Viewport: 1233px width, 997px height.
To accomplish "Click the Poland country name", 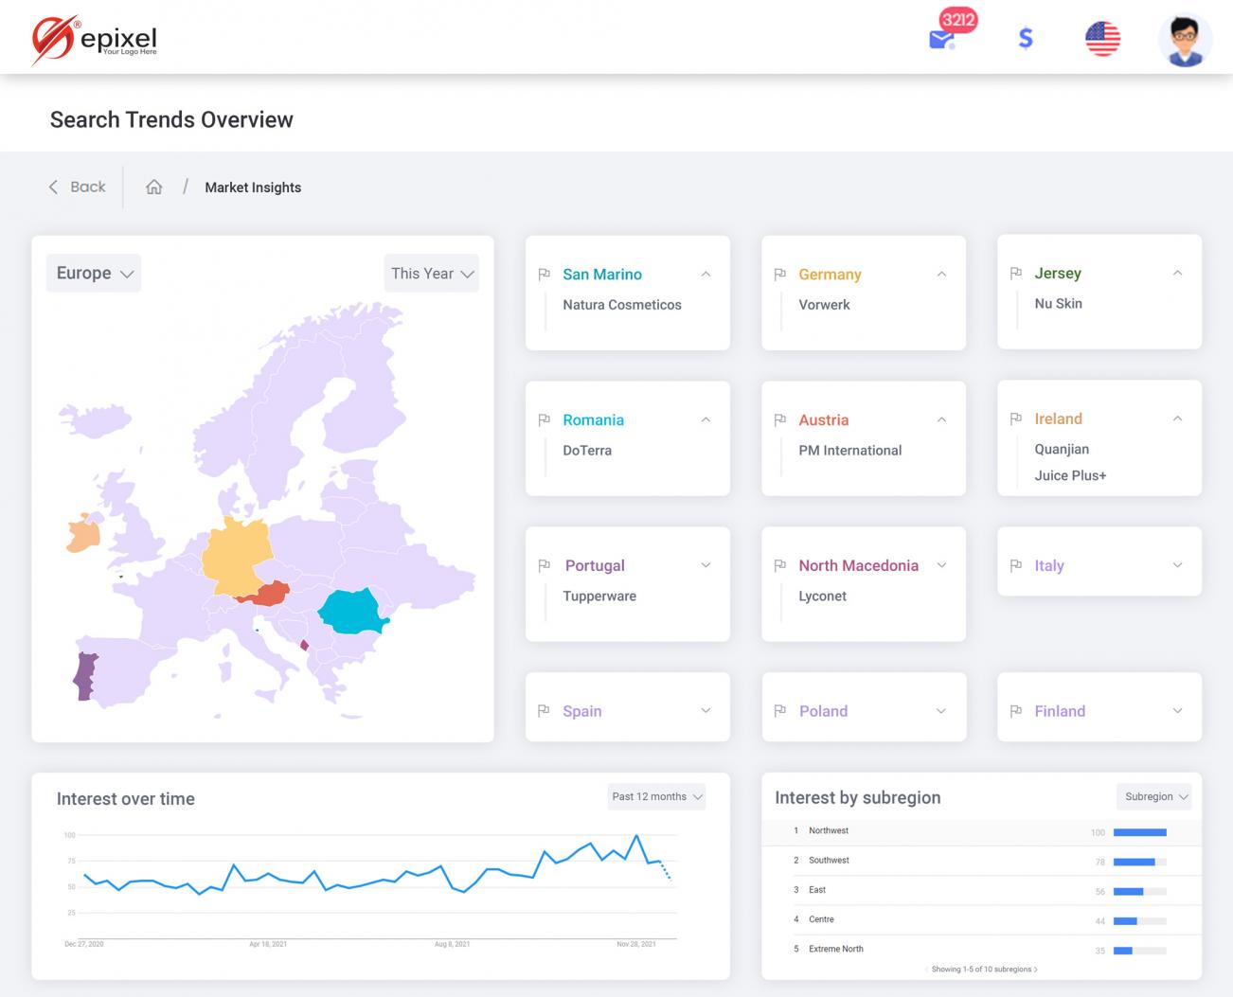I will [x=823, y=711].
